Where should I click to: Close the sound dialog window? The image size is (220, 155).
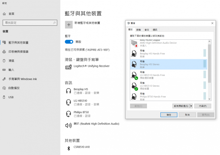click(x=212, y=23)
